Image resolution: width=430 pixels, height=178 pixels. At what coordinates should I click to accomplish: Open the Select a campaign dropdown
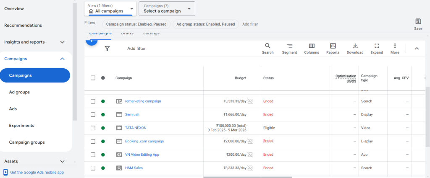coord(167,8)
